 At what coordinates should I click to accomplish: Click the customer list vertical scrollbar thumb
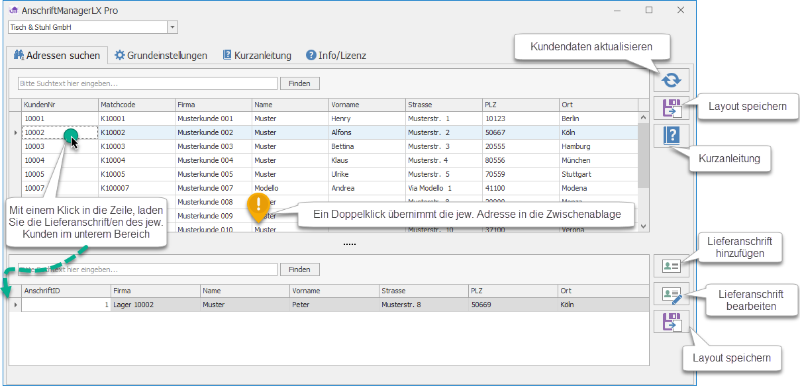pos(643,155)
